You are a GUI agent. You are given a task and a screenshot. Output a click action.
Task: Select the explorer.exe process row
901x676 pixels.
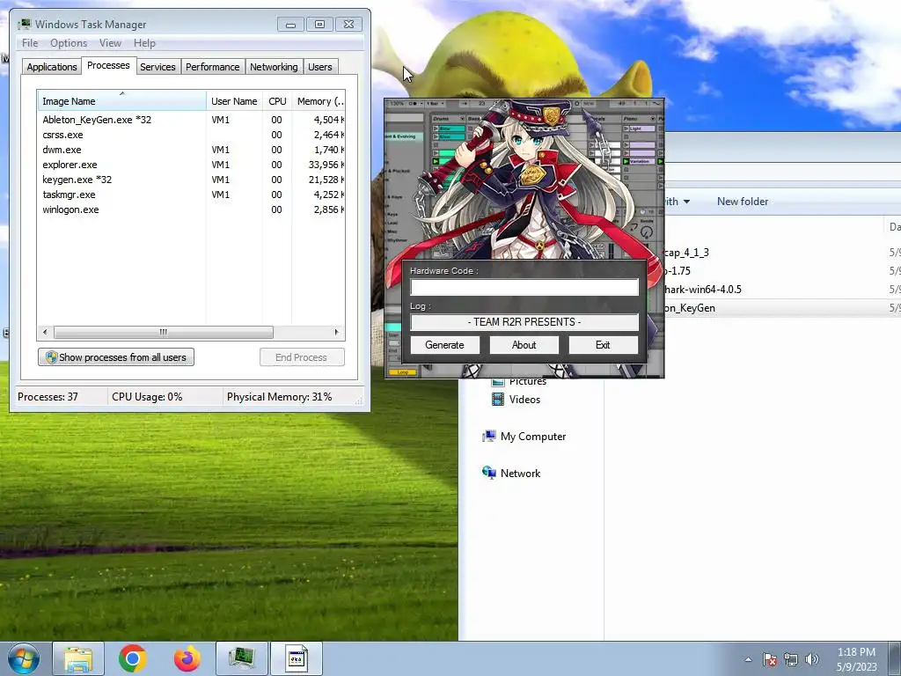click(x=191, y=165)
